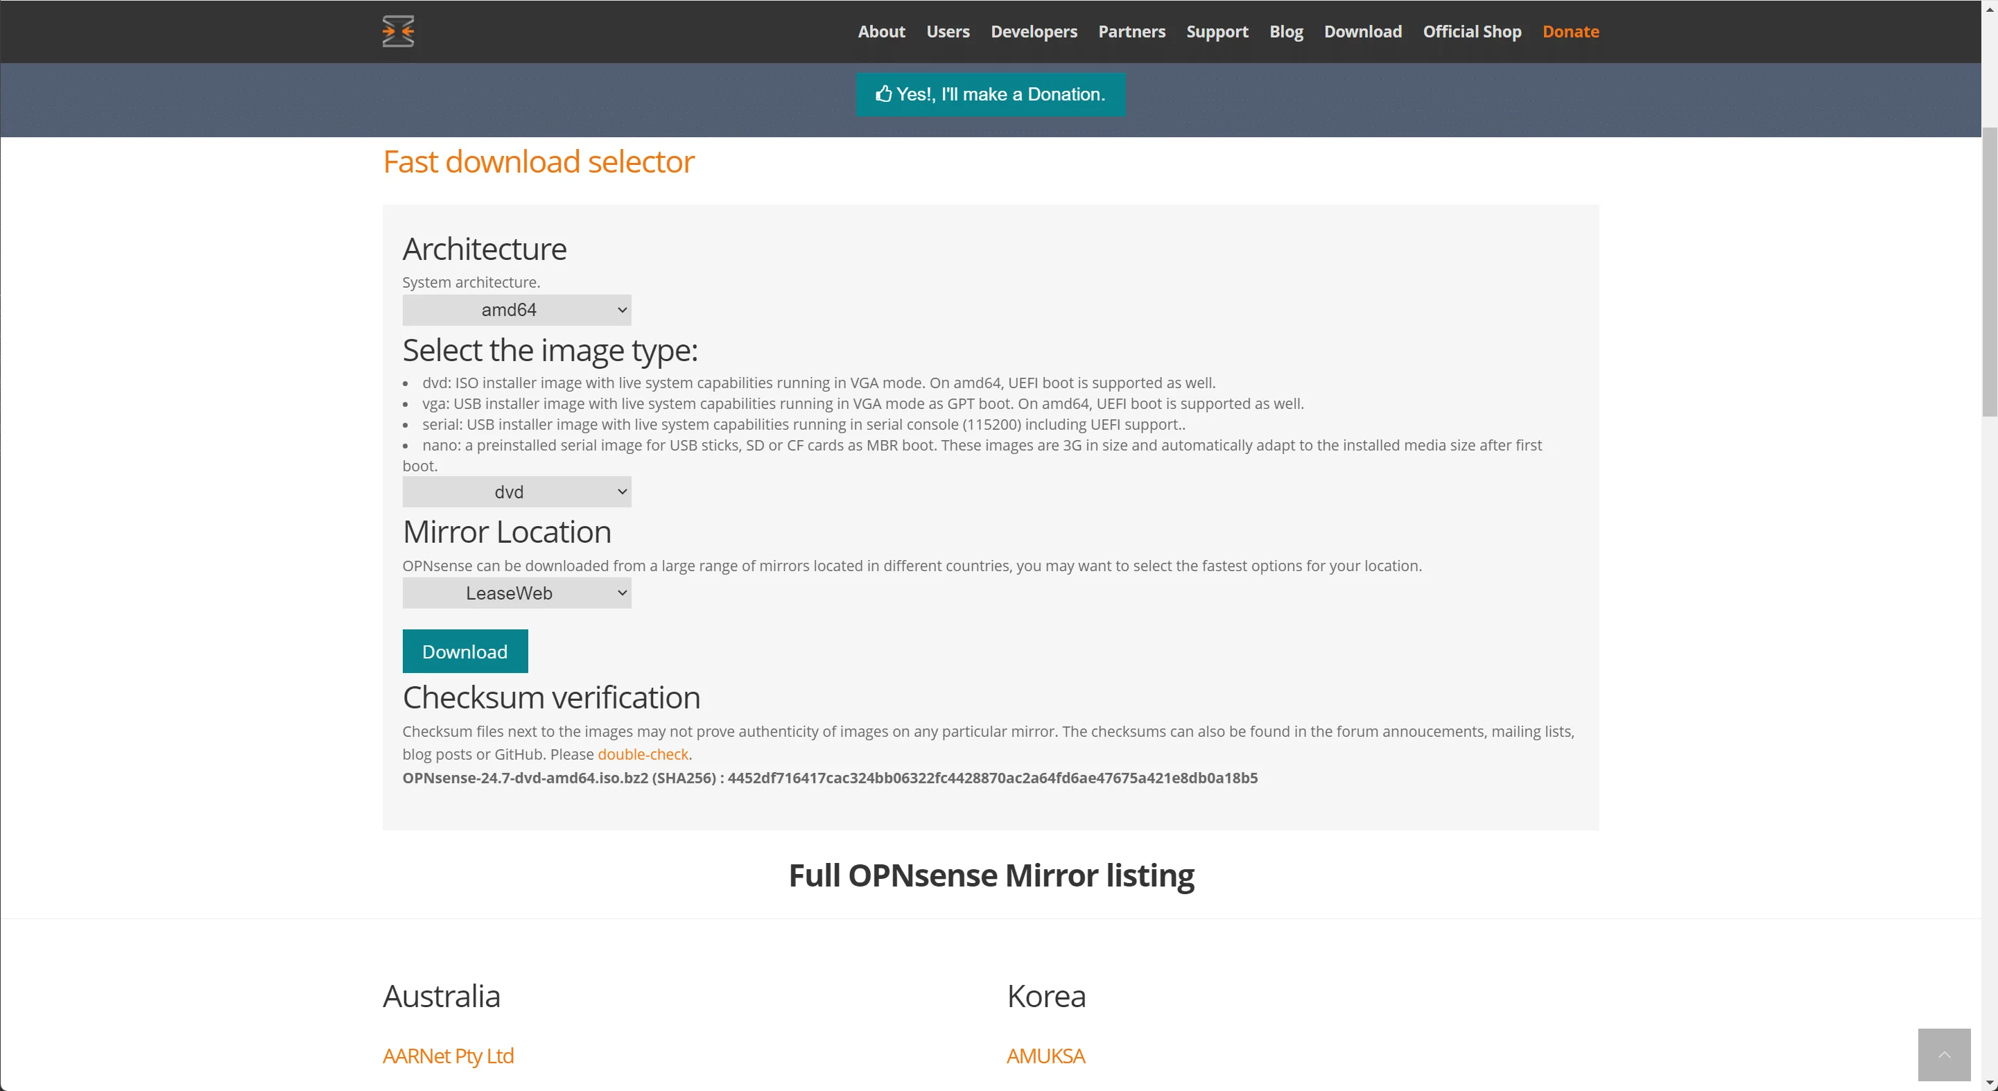The height and width of the screenshot is (1091, 1998).
Task: Click the Developers navigation icon
Action: (1033, 31)
